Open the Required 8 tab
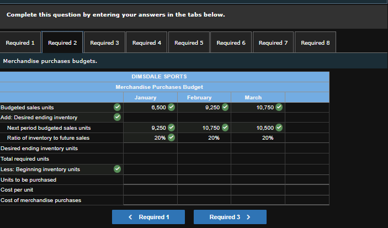 pyautogui.click(x=315, y=43)
